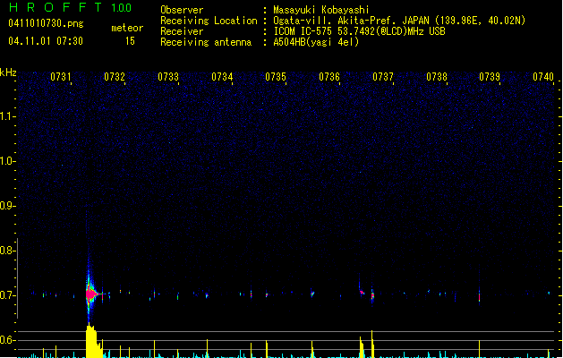Click the 0738 time marker
The width and height of the screenshot is (563, 358).
437,77
